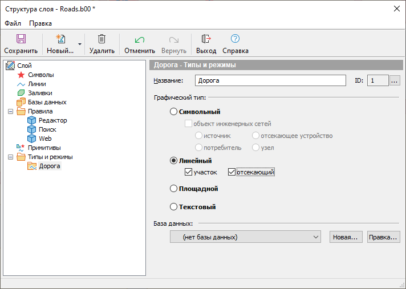The image size is (406, 289).
Task: Uncheck the участок checkbox
Action: click(189, 172)
